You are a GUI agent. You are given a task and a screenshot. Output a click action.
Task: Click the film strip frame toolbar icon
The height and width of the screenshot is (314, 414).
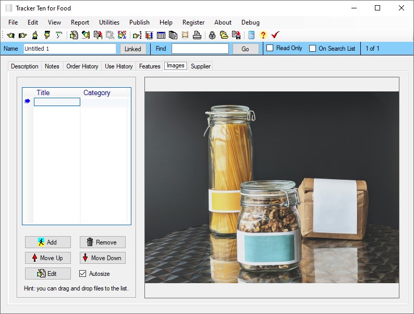coord(185,35)
